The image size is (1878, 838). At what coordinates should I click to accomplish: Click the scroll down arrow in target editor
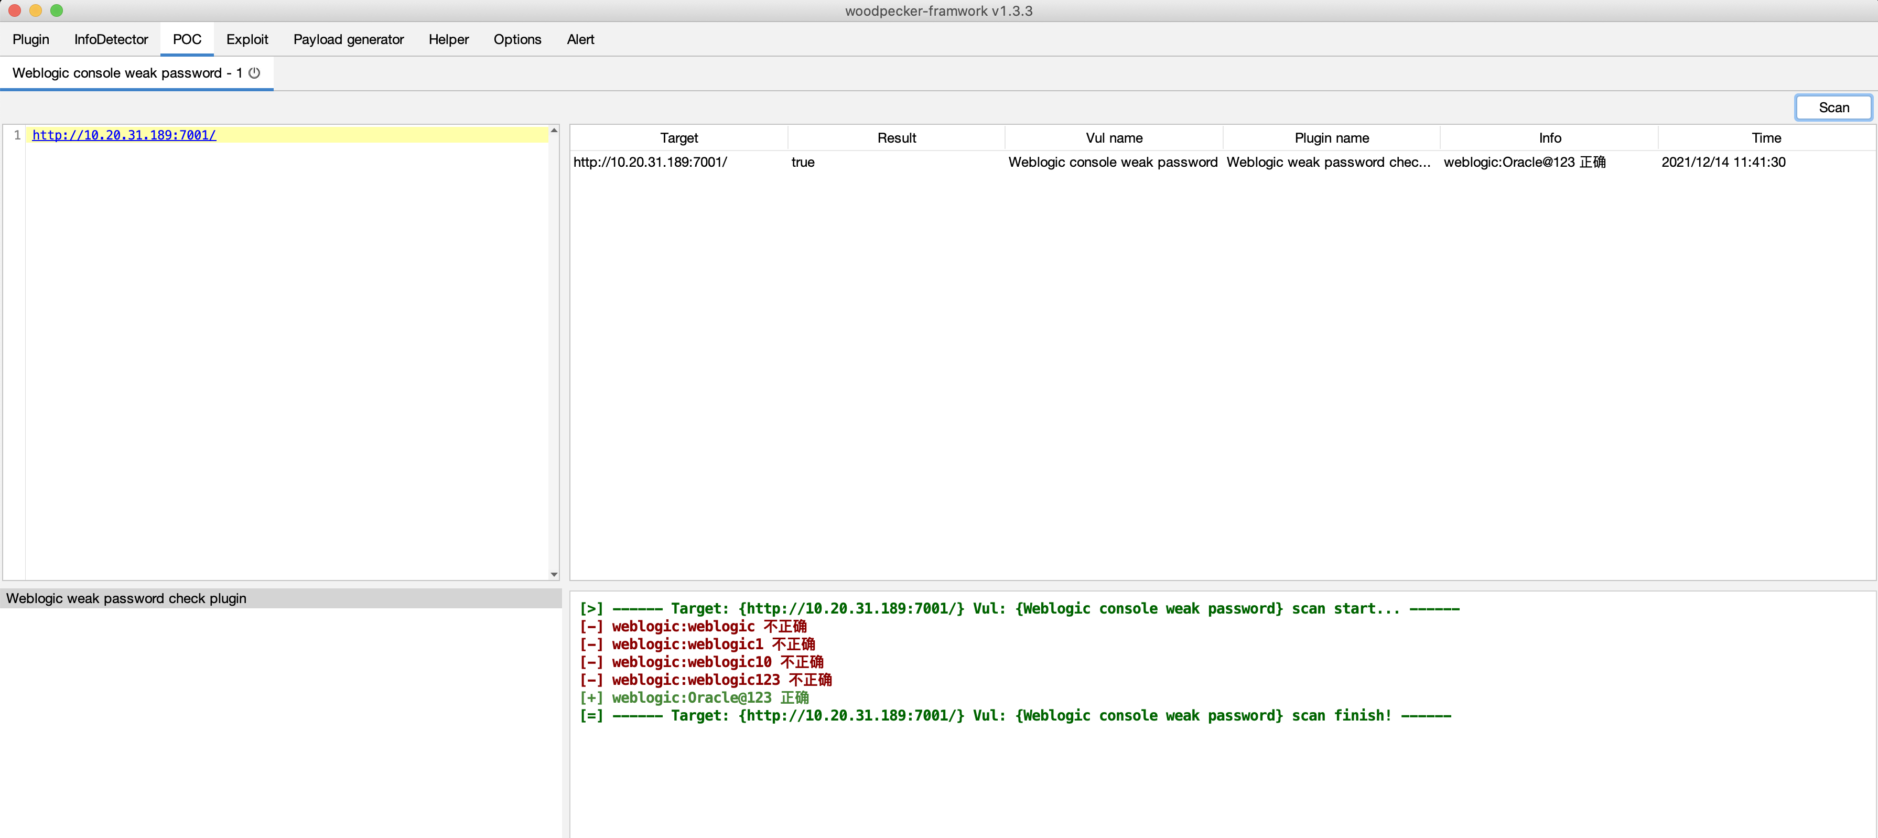[x=554, y=575]
